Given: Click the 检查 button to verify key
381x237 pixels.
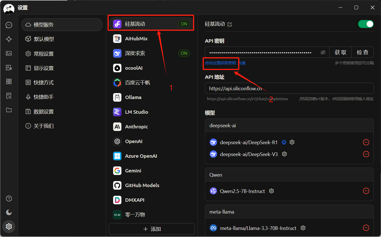Looking at the screenshot, I should tap(362, 52).
